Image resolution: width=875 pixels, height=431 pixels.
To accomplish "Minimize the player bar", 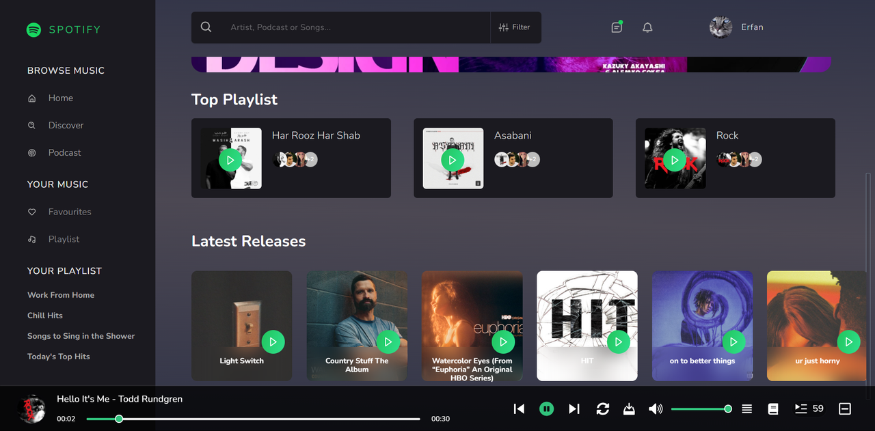I will [845, 408].
